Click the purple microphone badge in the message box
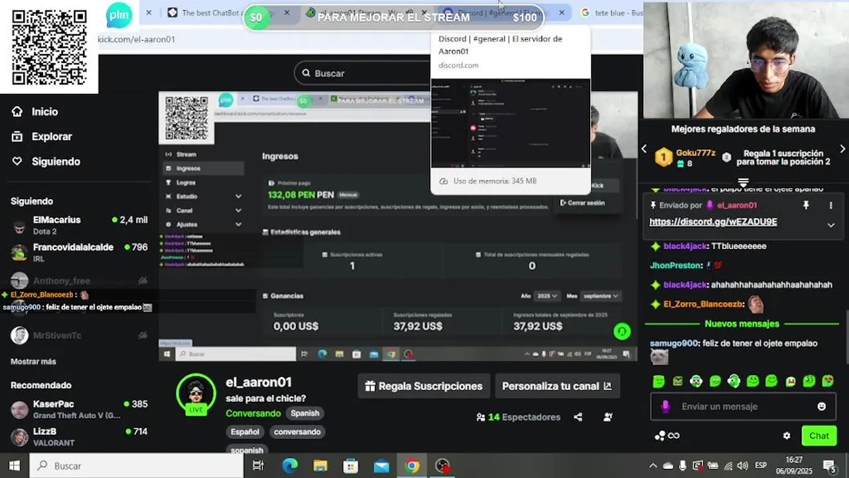The height and width of the screenshot is (478, 849). 665,406
